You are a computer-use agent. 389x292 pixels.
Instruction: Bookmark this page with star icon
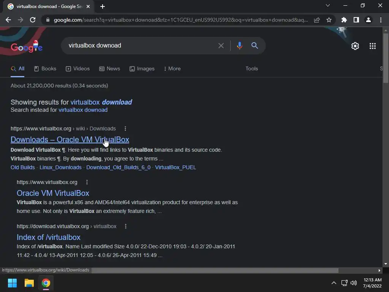[329, 20]
